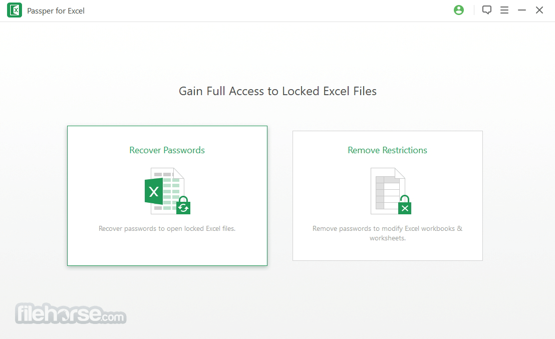
Task: Open the green user account icon
Action: 459,10
